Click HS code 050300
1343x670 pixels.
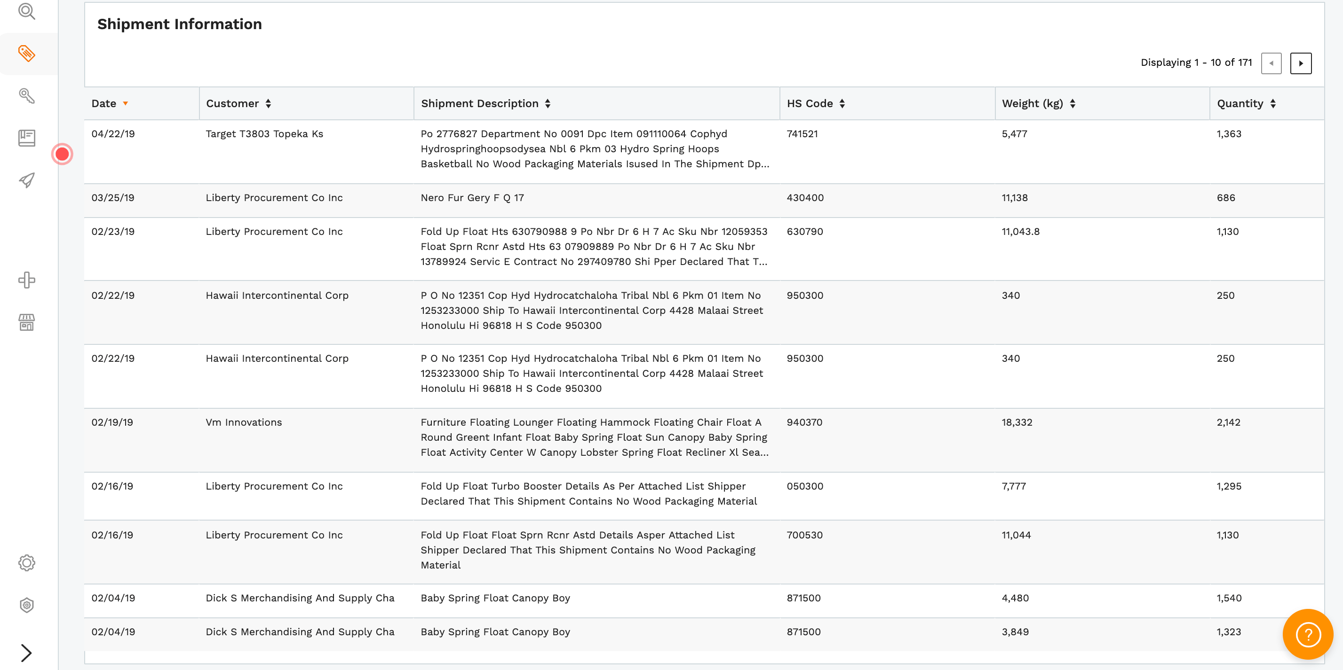pyautogui.click(x=805, y=486)
